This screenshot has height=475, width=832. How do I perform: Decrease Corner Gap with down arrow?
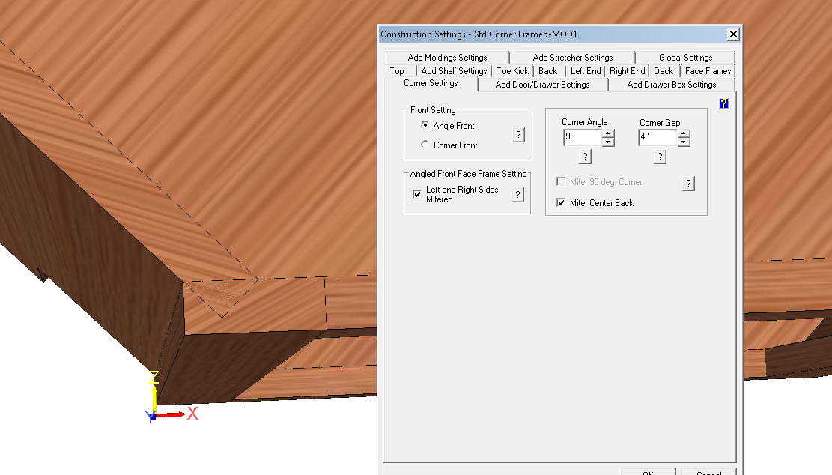coord(683,142)
